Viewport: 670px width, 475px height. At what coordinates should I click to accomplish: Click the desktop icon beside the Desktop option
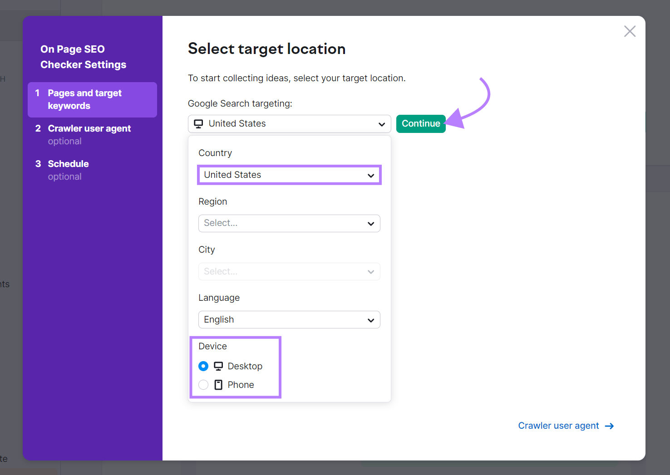(x=219, y=366)
